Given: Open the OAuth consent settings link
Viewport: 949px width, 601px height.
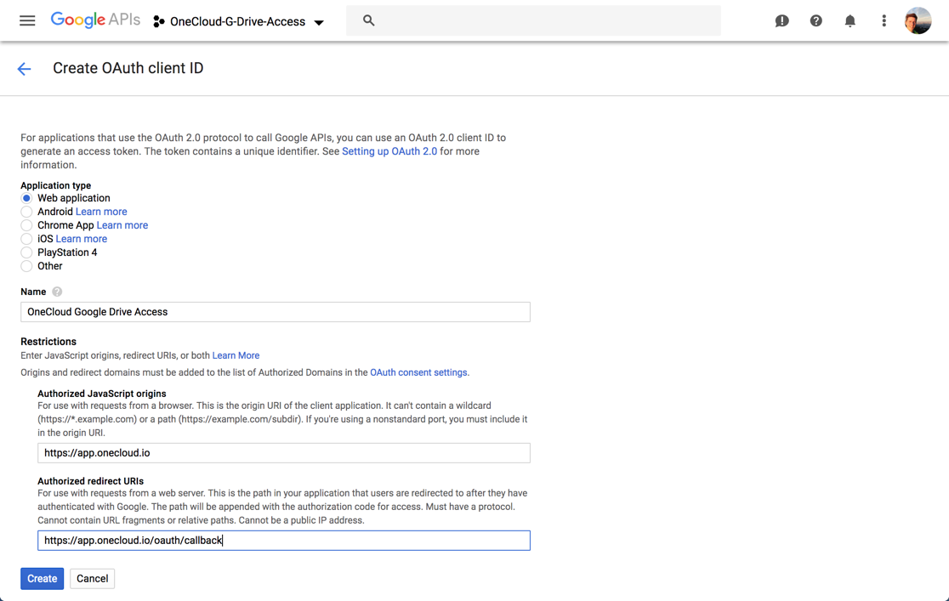Looking at the screenshot, I should (x=418, y=372).
